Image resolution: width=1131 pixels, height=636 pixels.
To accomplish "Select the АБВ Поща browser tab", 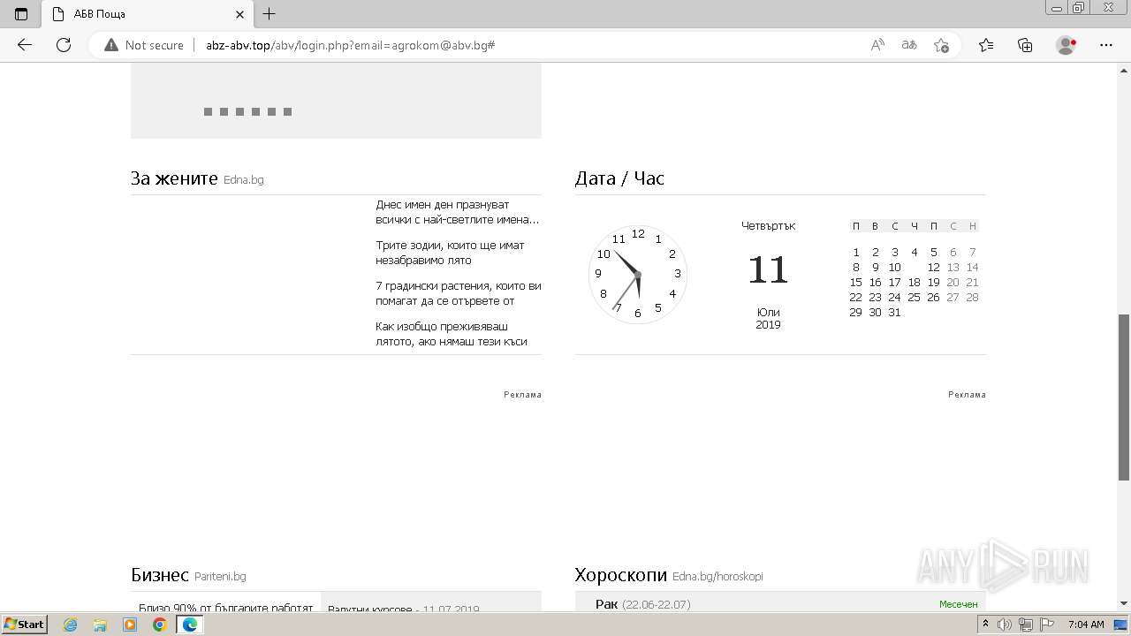I will click(x=147, y=14).
